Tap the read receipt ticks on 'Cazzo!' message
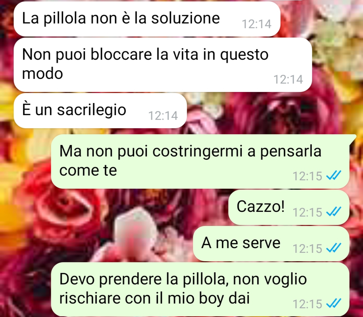 tap(334, 212)
